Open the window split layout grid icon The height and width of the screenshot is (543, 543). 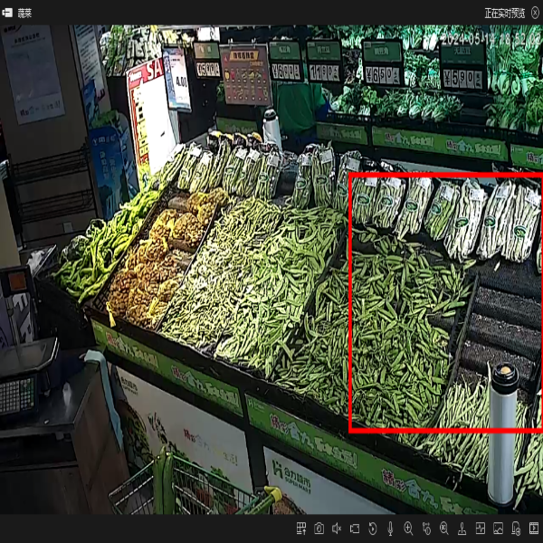tap(301, 529)
